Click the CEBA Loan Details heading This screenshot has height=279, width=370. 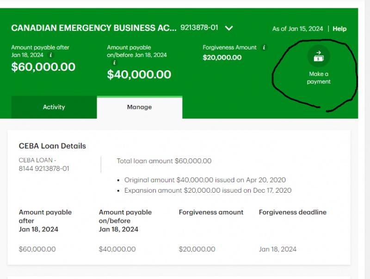pos(52,146)
